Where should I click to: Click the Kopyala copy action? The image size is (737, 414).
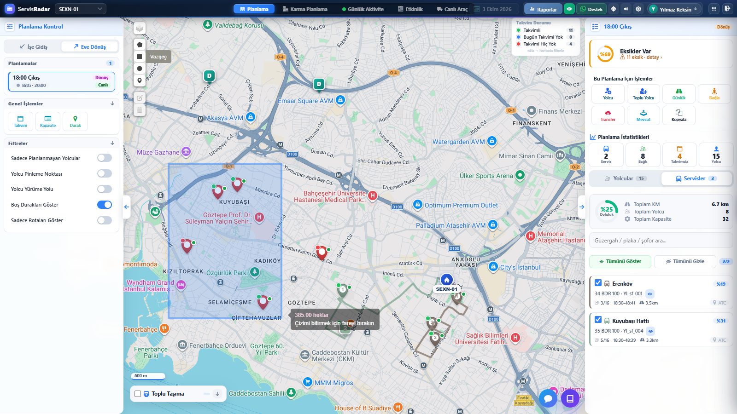[679, 115]
